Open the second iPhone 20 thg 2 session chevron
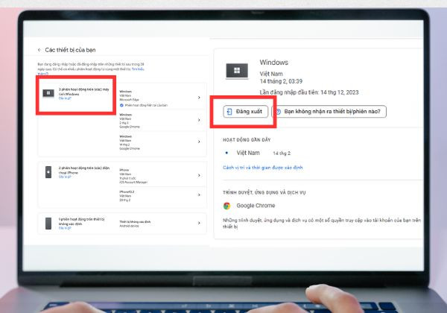Screen dimensions: 447x313 pyautogui.click(x=199, y=195)
